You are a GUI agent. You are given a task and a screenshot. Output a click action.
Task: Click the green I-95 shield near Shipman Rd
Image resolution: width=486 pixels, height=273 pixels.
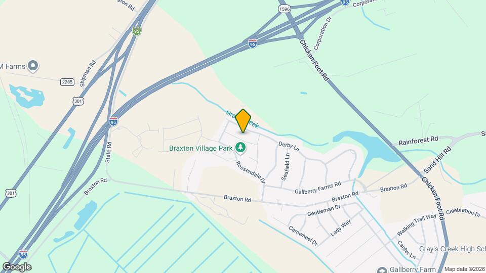pyautogui.click(x=137, y=31)
